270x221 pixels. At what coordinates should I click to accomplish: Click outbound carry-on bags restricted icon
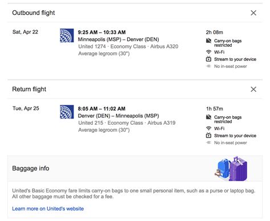pyautogui.click(x=208, y=40)
